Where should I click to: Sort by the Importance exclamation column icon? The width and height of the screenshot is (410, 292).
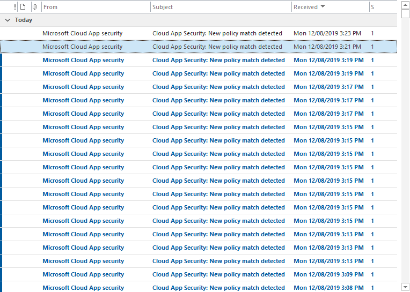(x=15, y=7)
